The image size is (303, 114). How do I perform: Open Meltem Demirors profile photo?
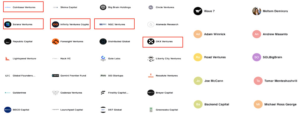tap(257, 11)
